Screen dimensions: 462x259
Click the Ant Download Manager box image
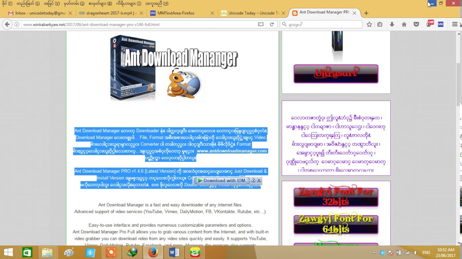(133, 68)
